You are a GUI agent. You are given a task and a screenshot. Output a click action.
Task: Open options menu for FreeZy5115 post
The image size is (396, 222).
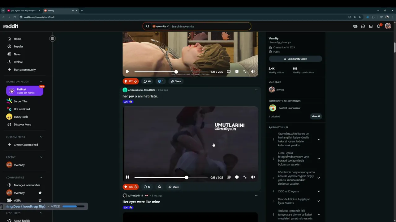coord(256,195)
